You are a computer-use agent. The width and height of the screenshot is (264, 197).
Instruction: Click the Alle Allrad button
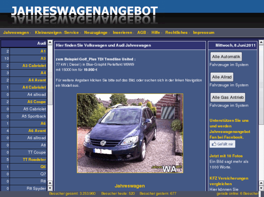222,77
